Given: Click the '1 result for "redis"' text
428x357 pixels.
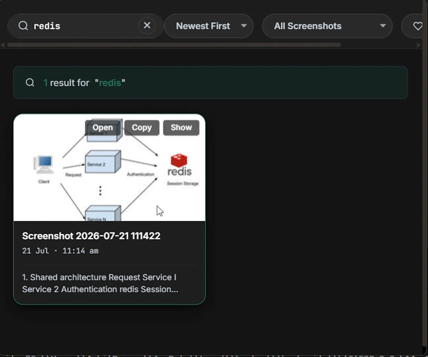Looking at the screenshot, I should [x=84, y=83].
